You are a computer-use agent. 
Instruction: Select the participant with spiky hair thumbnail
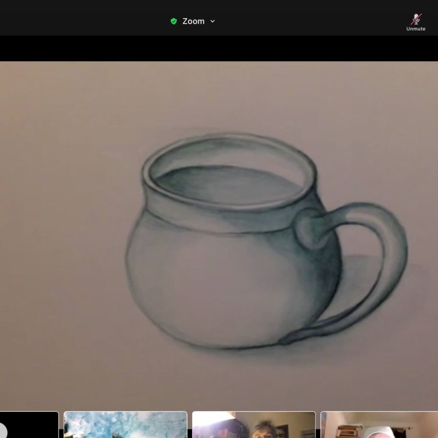tap(254, 424)
